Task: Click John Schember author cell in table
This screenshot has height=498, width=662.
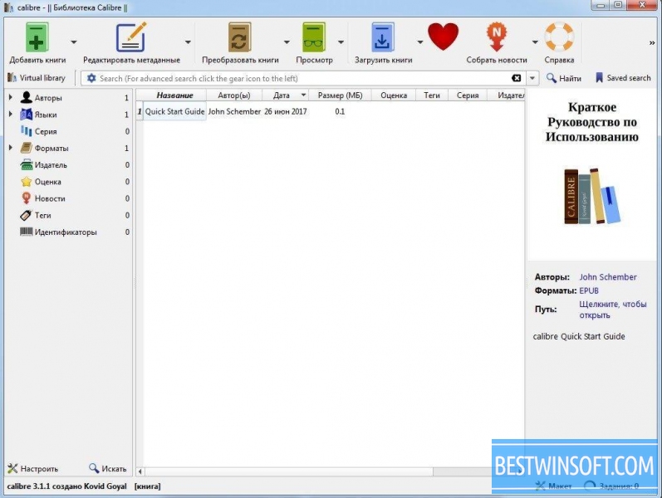Action: click(x=234, y=111)
